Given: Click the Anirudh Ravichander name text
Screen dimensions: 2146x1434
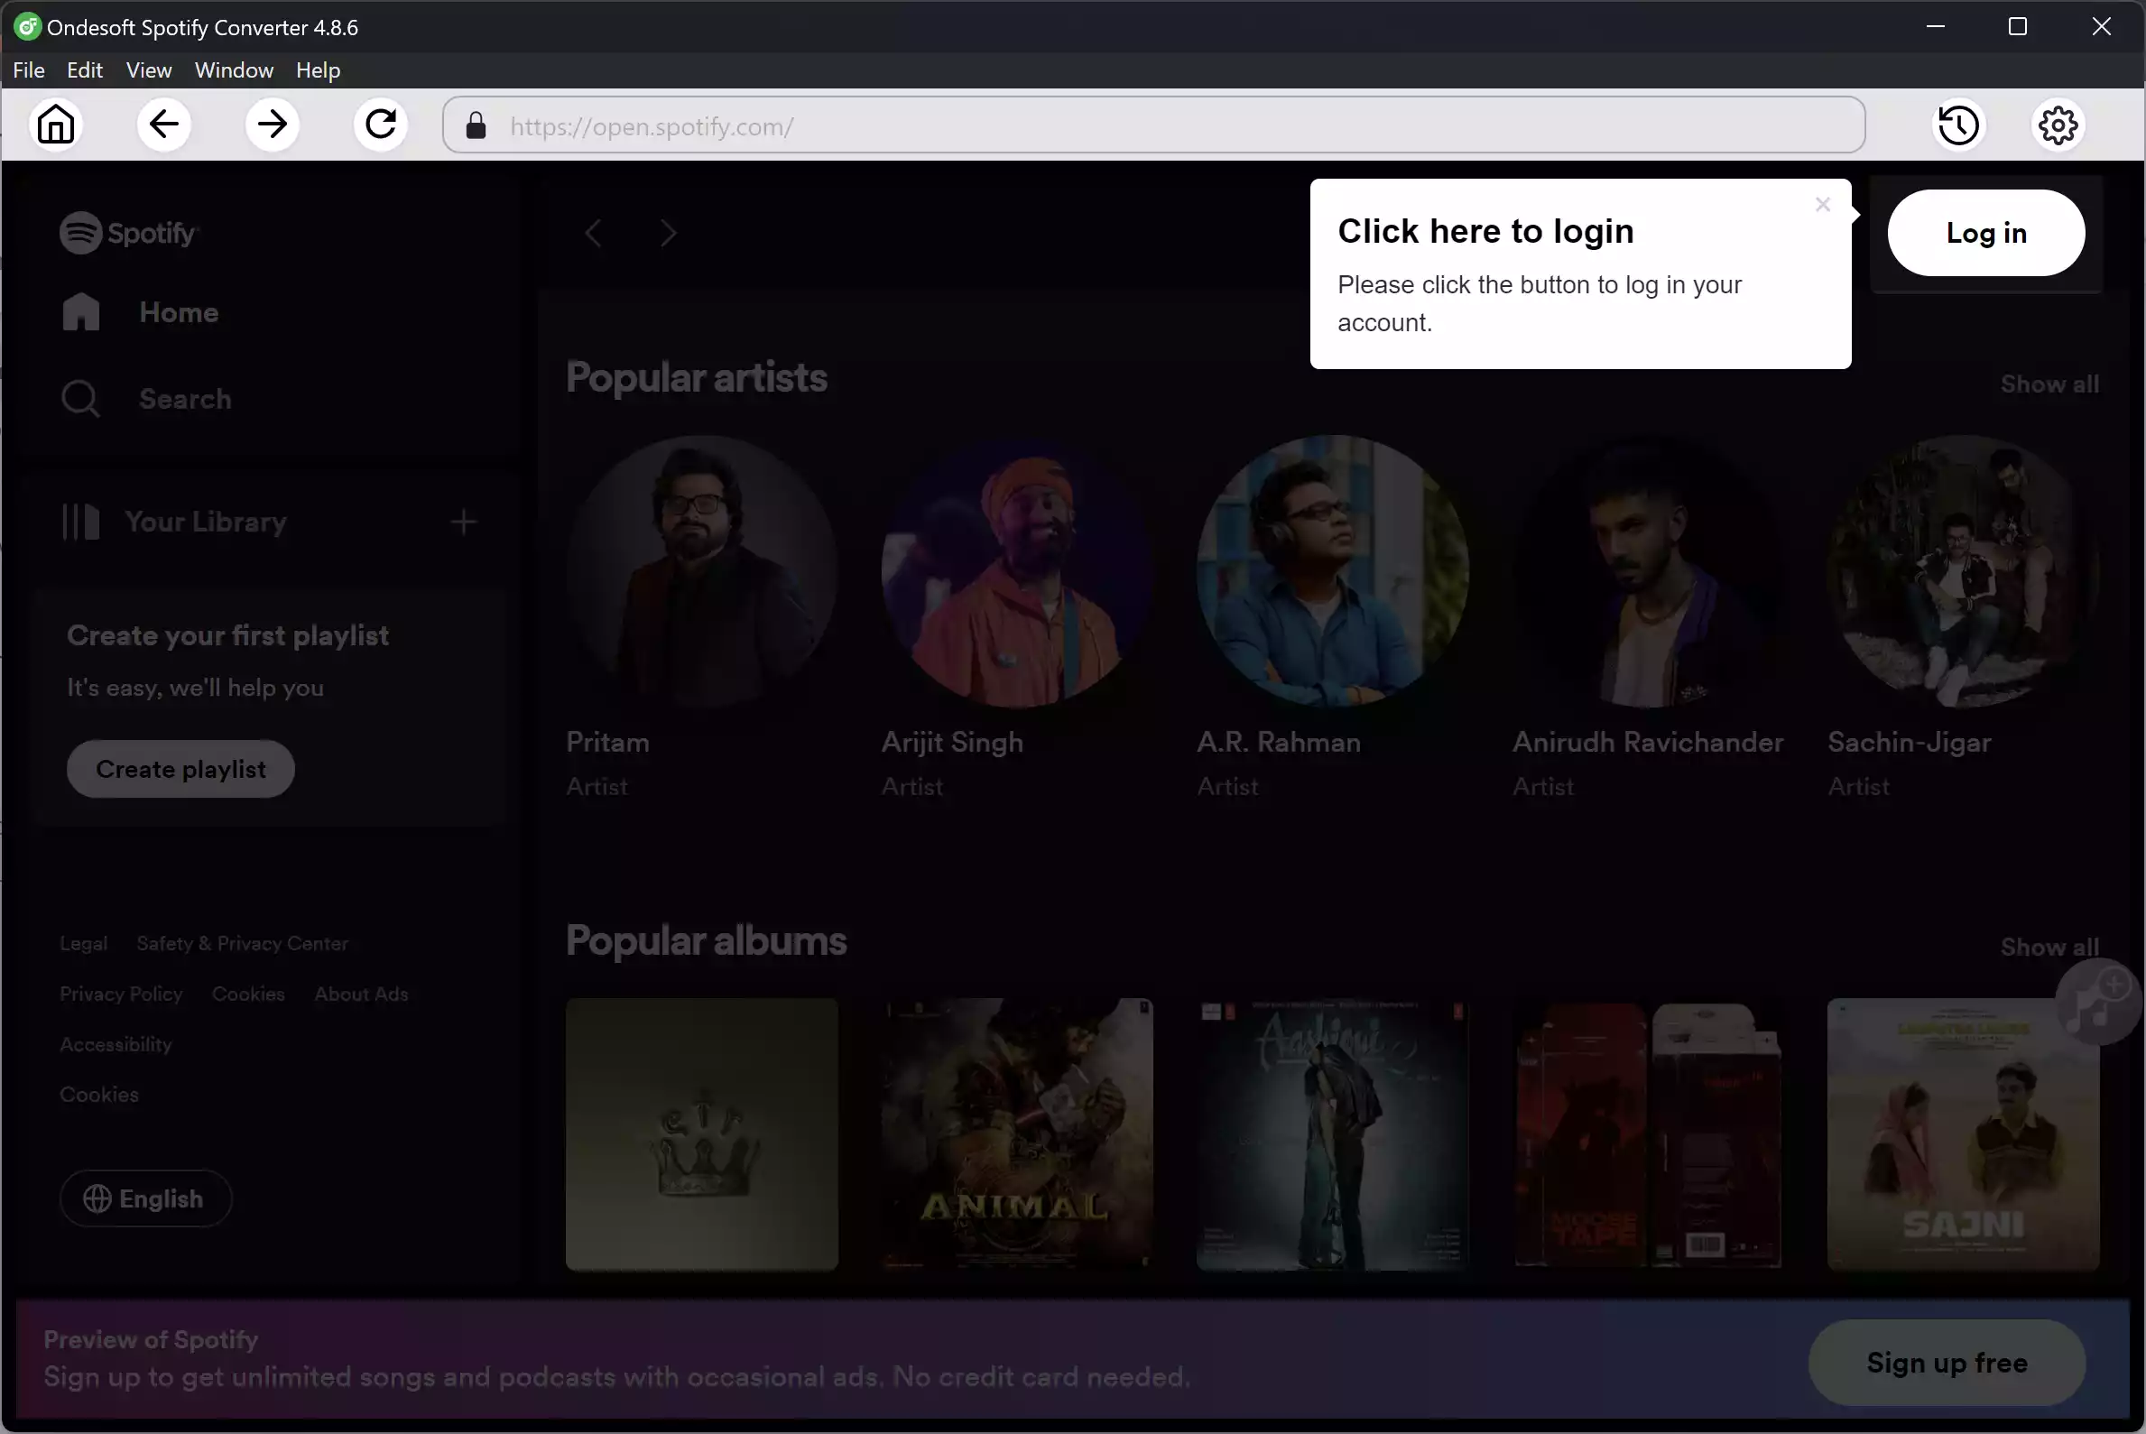Looking at the screenshot, I should 1648,743.
